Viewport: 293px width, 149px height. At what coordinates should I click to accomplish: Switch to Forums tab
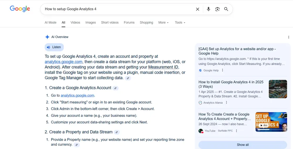(x=129, y=22)
